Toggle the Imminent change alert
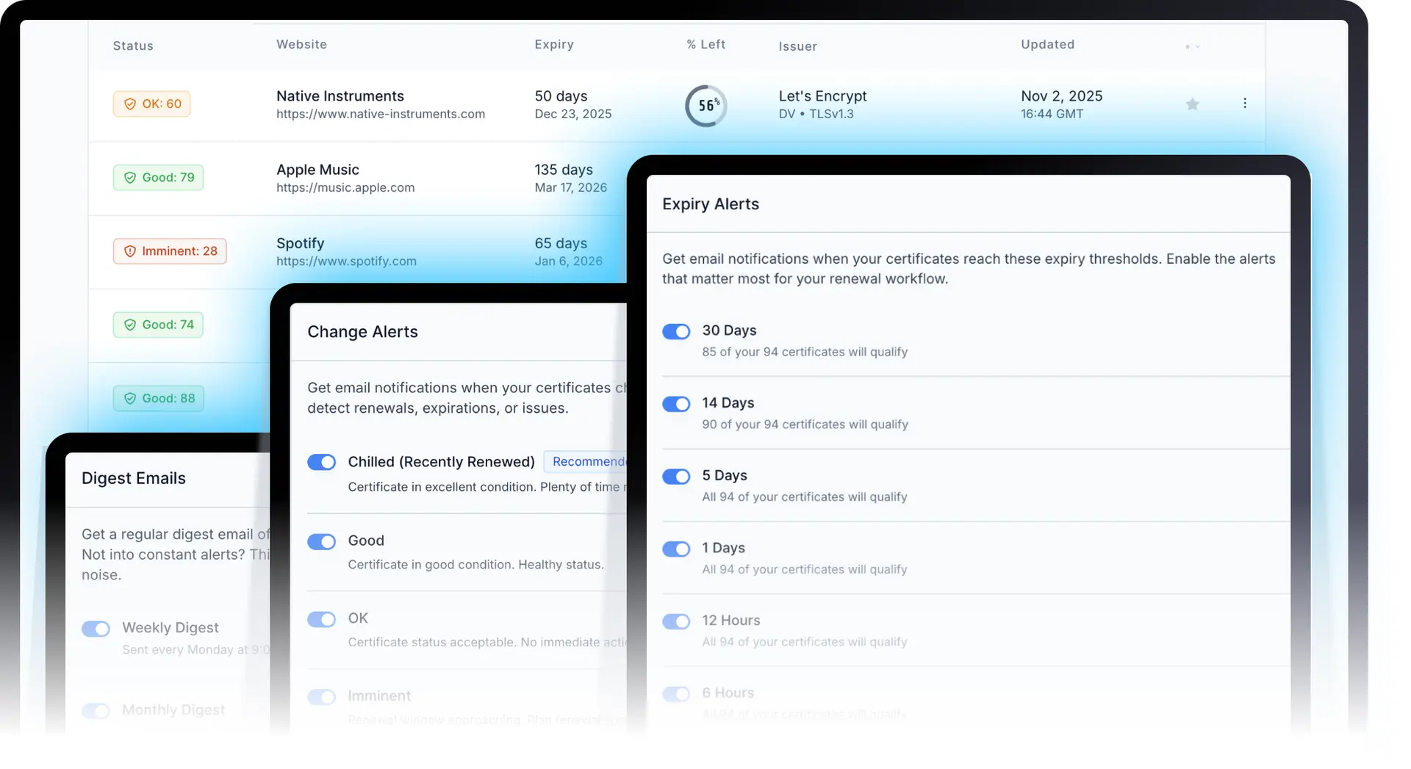The image size is (1411, 769). (321, 697)
